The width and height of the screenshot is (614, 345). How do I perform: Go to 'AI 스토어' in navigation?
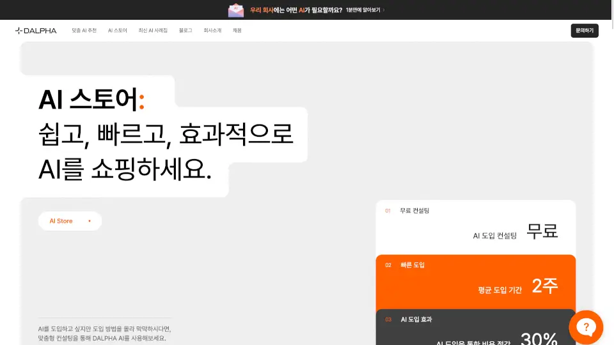[x=118, y=31]
